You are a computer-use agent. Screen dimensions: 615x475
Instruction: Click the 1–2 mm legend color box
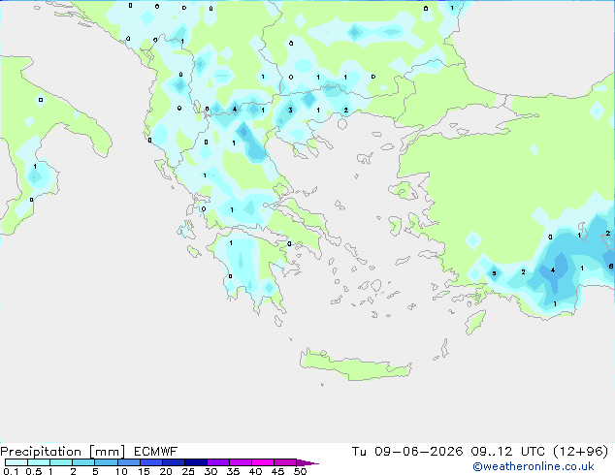pyautogui.click(x=61, y=462)
